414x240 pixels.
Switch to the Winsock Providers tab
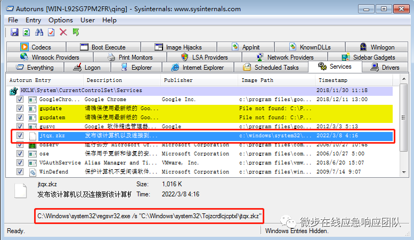pos(50,57)
